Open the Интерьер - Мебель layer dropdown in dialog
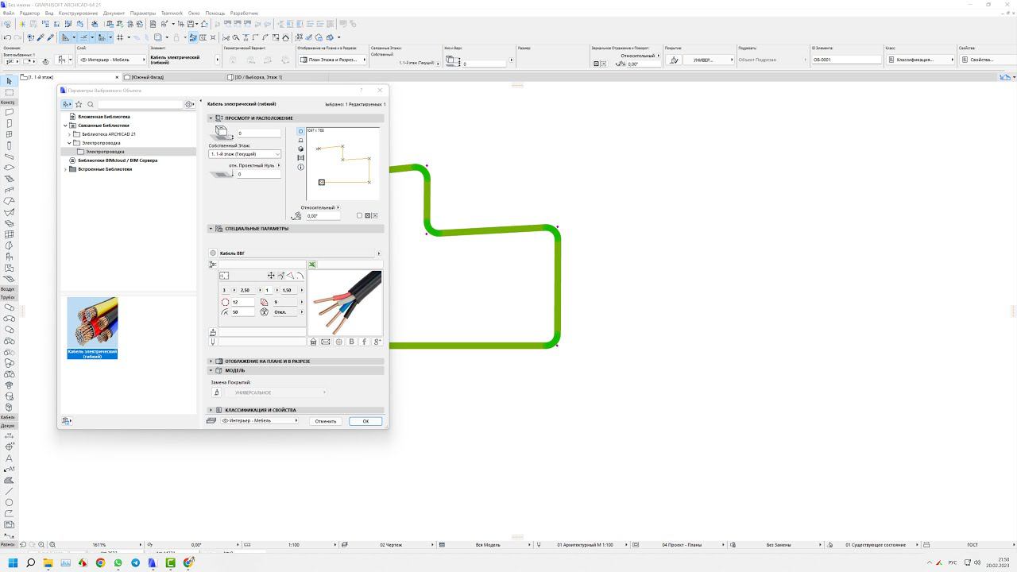This screenshot has height=572, width=1017. (259, 421)
